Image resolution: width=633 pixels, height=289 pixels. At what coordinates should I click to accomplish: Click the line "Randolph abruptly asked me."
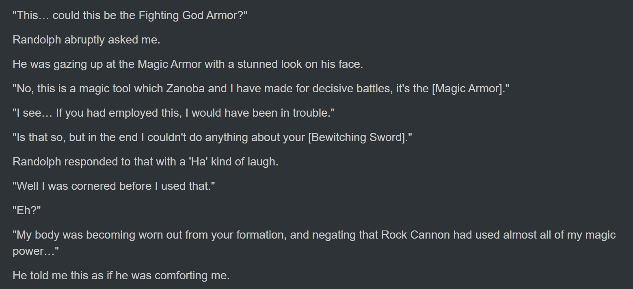tap(86, 40)
